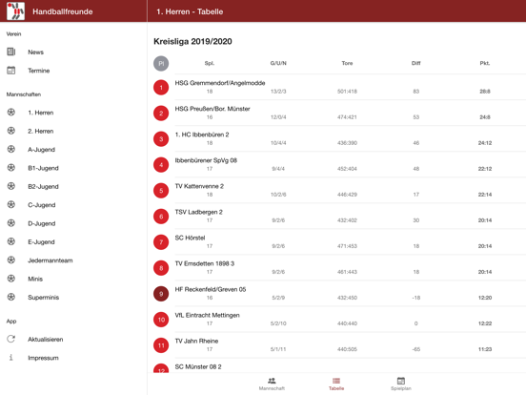Click the G/U/N column header
The image size is (526, 395).
click(278, 63)
